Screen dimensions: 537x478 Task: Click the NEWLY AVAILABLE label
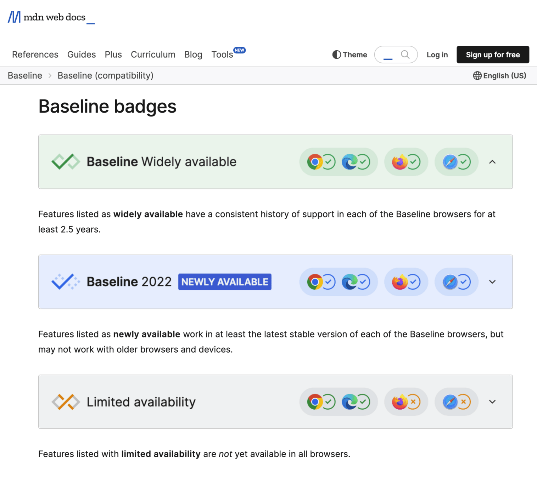[225, 282]
